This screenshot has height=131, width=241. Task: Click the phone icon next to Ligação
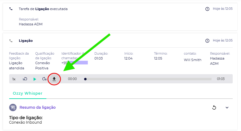coord(11,41)
